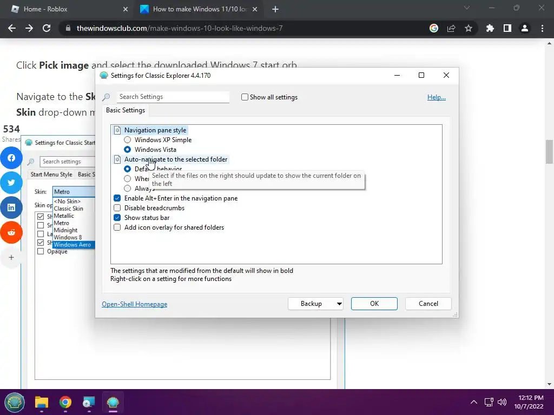Click the Facebook share icon
Image resolution: width=554 pixels, height=415 pixels.
(x=11, y=158)
